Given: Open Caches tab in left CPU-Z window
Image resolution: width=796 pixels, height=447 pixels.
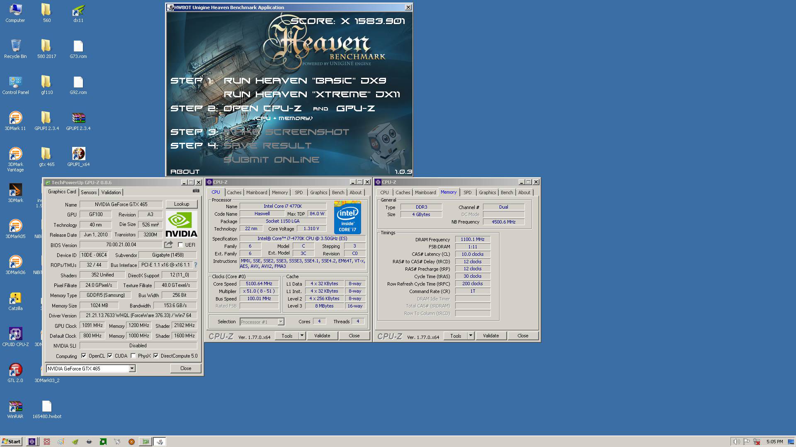Looking at the screenshot, I should coord(234,192).
